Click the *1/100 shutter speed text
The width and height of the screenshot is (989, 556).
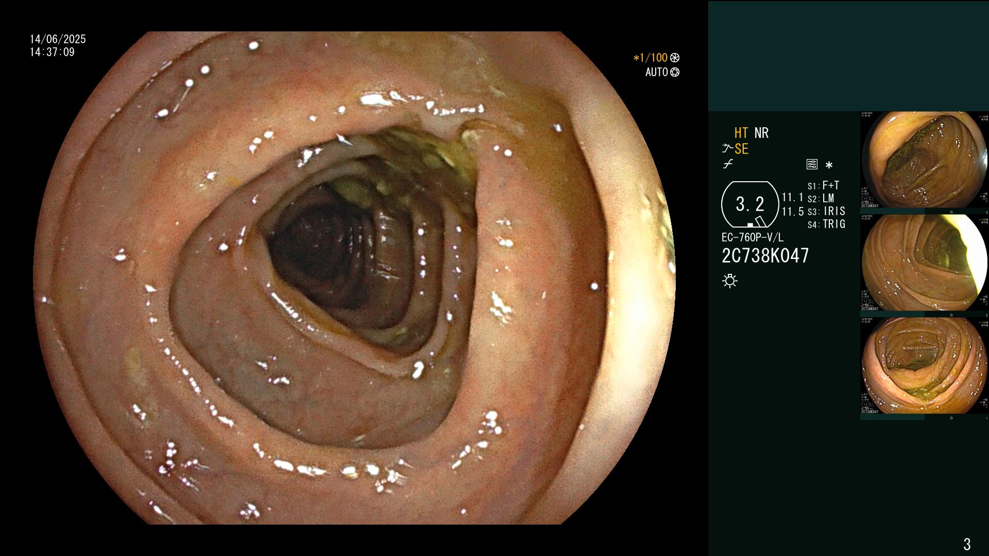click(650, 58)
